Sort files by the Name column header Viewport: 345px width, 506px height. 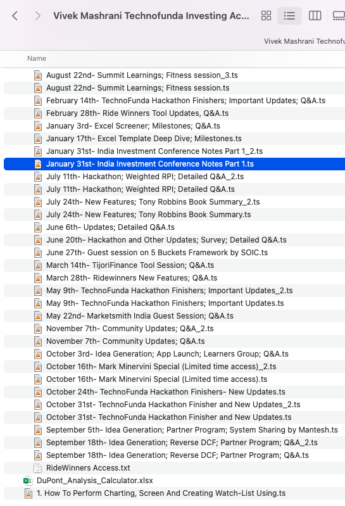37,58
